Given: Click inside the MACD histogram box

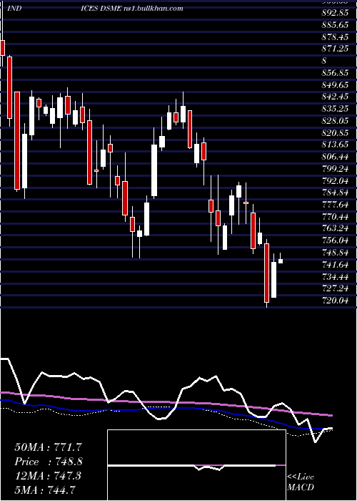Looking at the screenshot, I should (x=196, y=465).
